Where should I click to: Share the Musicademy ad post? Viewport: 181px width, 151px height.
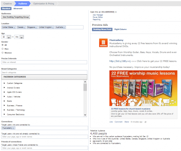126,122
